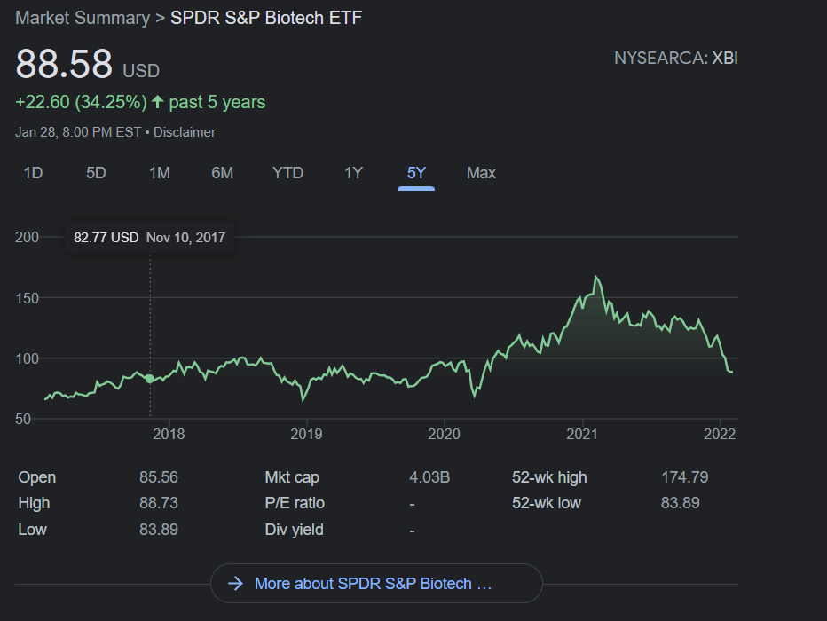Viewport: 827px width, 621px height.
Task: Click the Low value 83.89 under Open/High
Action: (x=159, y=530)
